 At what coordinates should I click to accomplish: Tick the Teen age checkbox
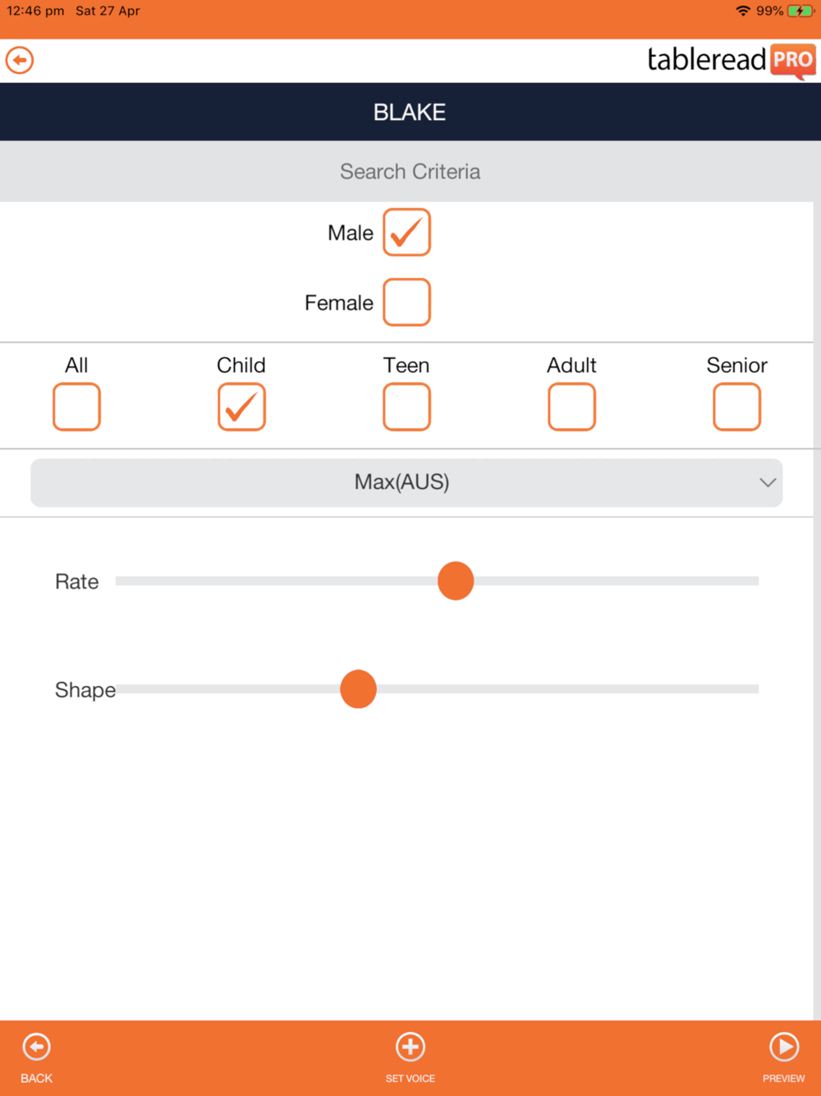406,407
